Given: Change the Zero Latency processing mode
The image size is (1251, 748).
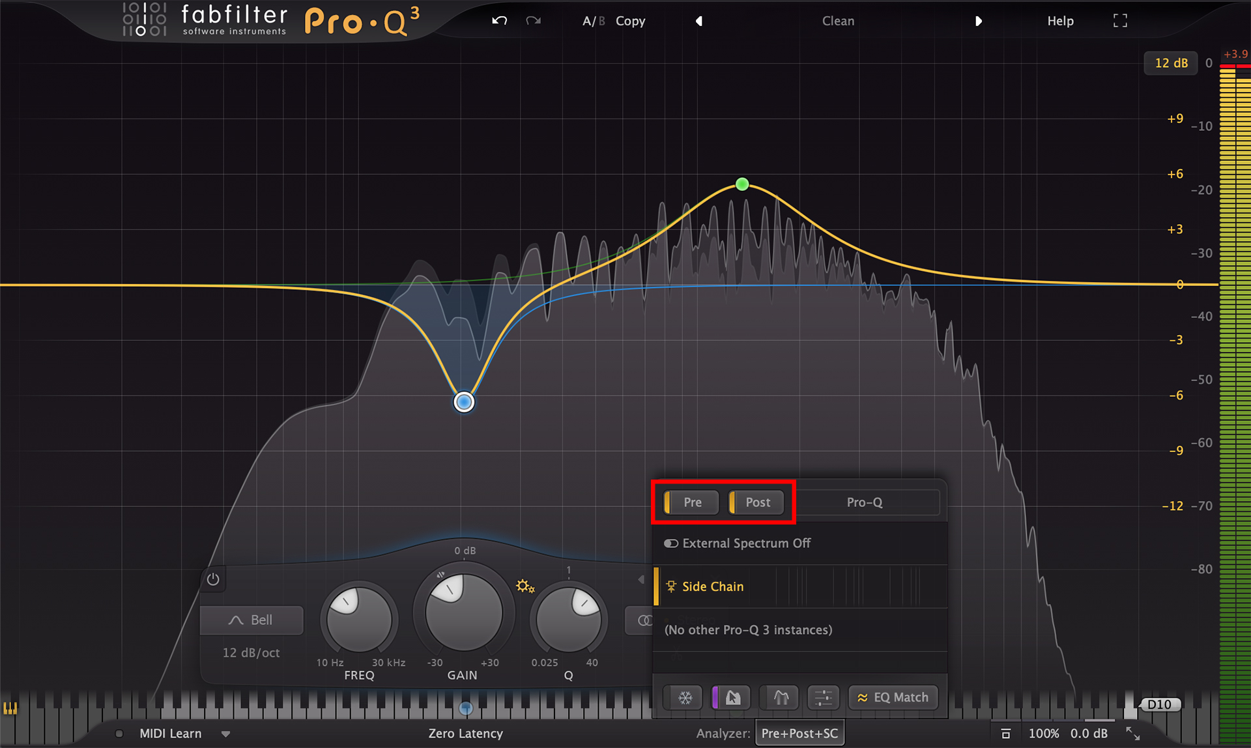Looking at the screenshot, I should (465, 734).
